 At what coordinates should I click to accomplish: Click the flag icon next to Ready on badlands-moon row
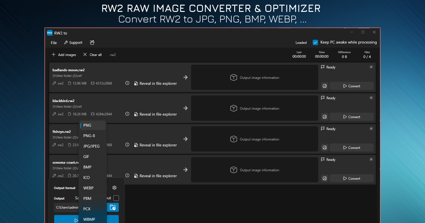click(x=322, y=67)
